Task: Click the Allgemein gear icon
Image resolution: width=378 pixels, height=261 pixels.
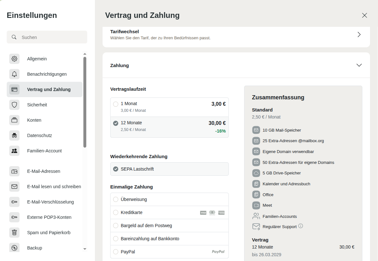Action: [x=14, y=59]
